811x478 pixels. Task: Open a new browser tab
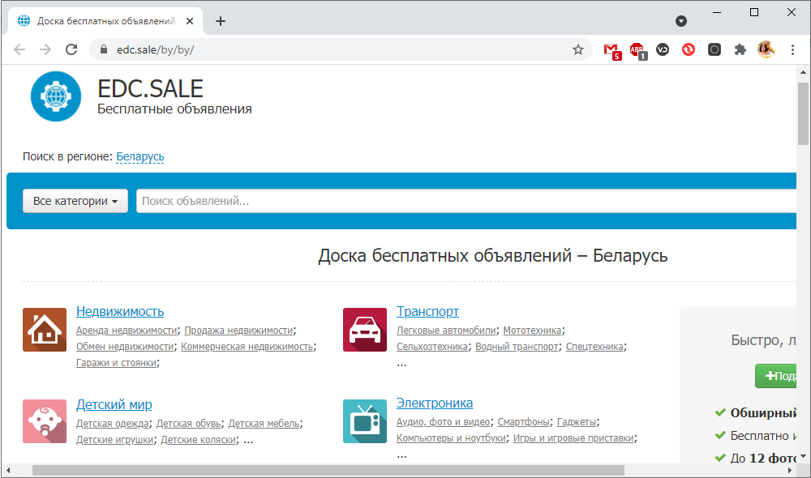click(x=221, y=21)
